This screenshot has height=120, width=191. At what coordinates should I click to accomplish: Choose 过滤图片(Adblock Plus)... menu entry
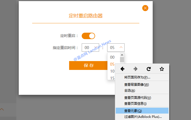coord(142,117)
